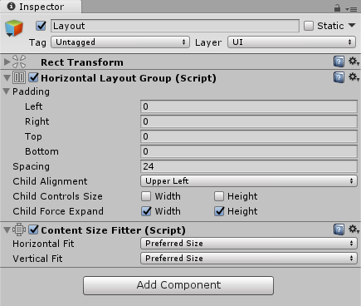Image resolution: width=361 pixels, height=306 pixels.
Task: Open Horizontal Layout Group gear menu
Action: 354,77
